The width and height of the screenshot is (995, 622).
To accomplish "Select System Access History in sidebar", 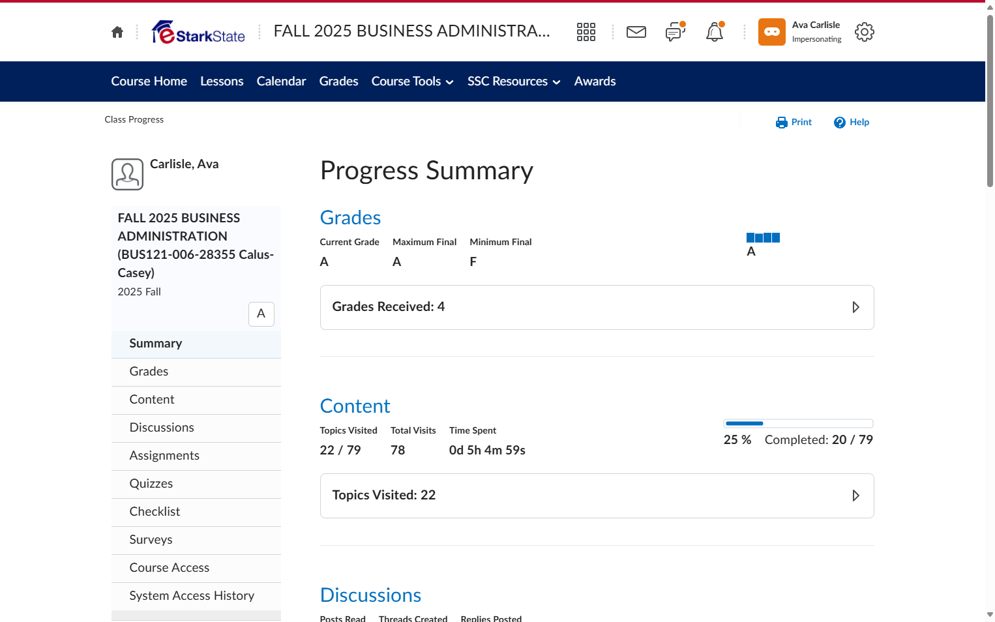I will 196,596.
